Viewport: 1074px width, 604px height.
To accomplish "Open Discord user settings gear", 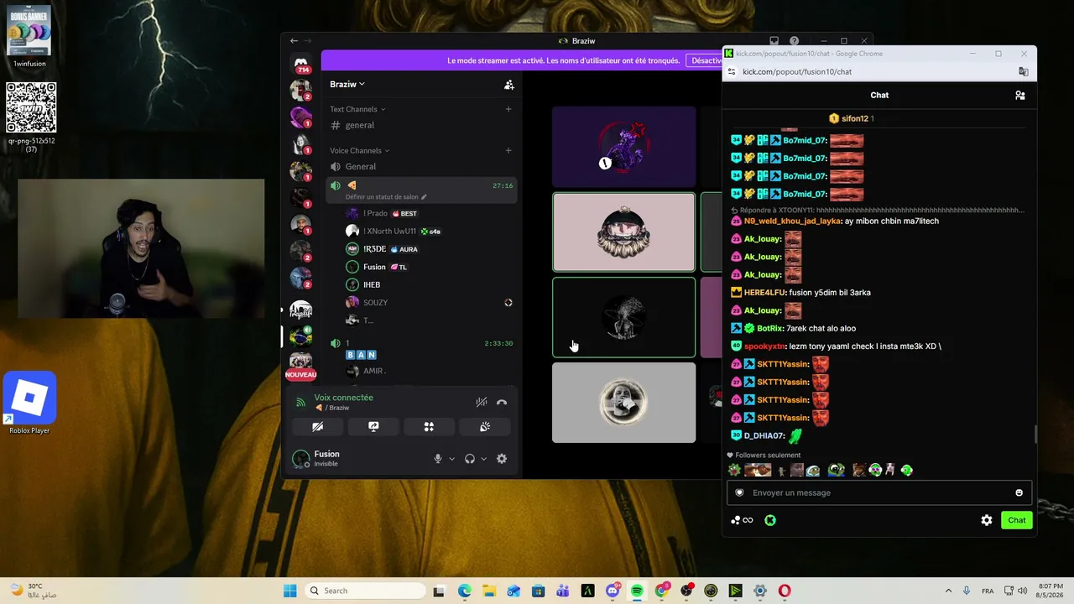I will point(502,459).
